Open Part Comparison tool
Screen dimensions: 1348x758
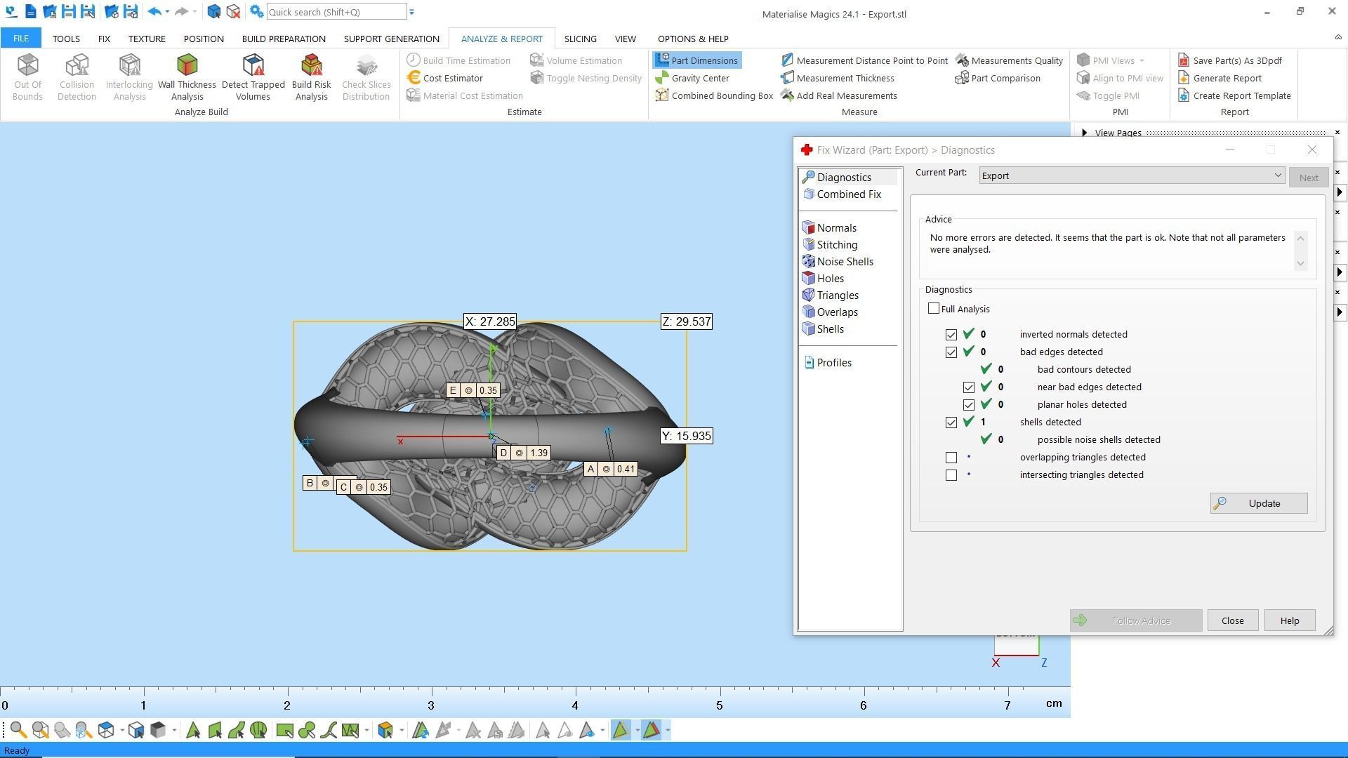tap(1005, 78)
